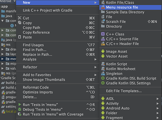Expand the AIDL submenu arrow
This screenshot has height=120, width=162.
(158, 99)
